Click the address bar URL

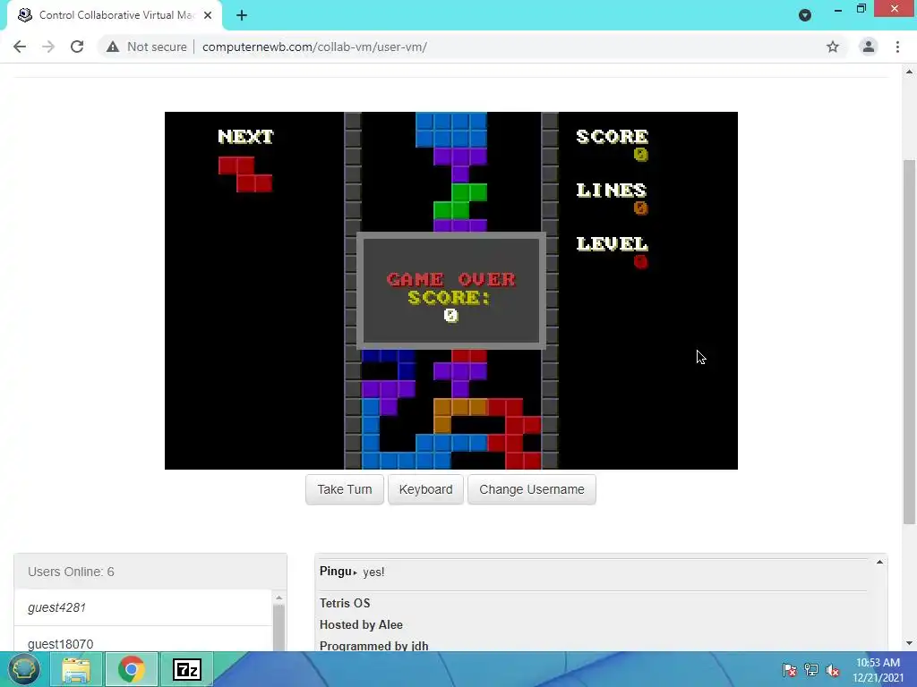click(314, 47)
